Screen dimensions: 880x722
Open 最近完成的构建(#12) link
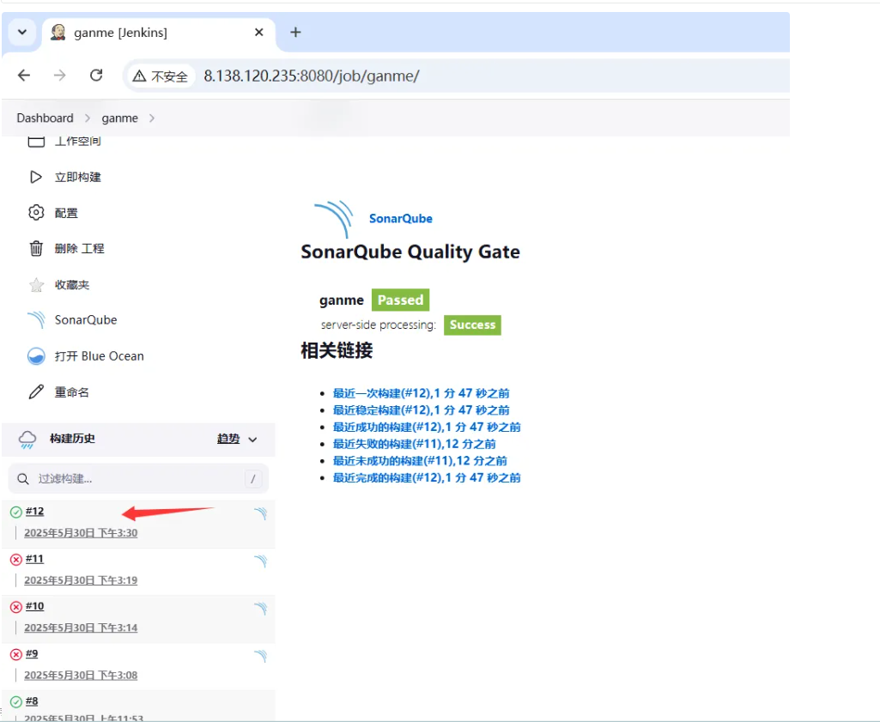click(427, 477)
